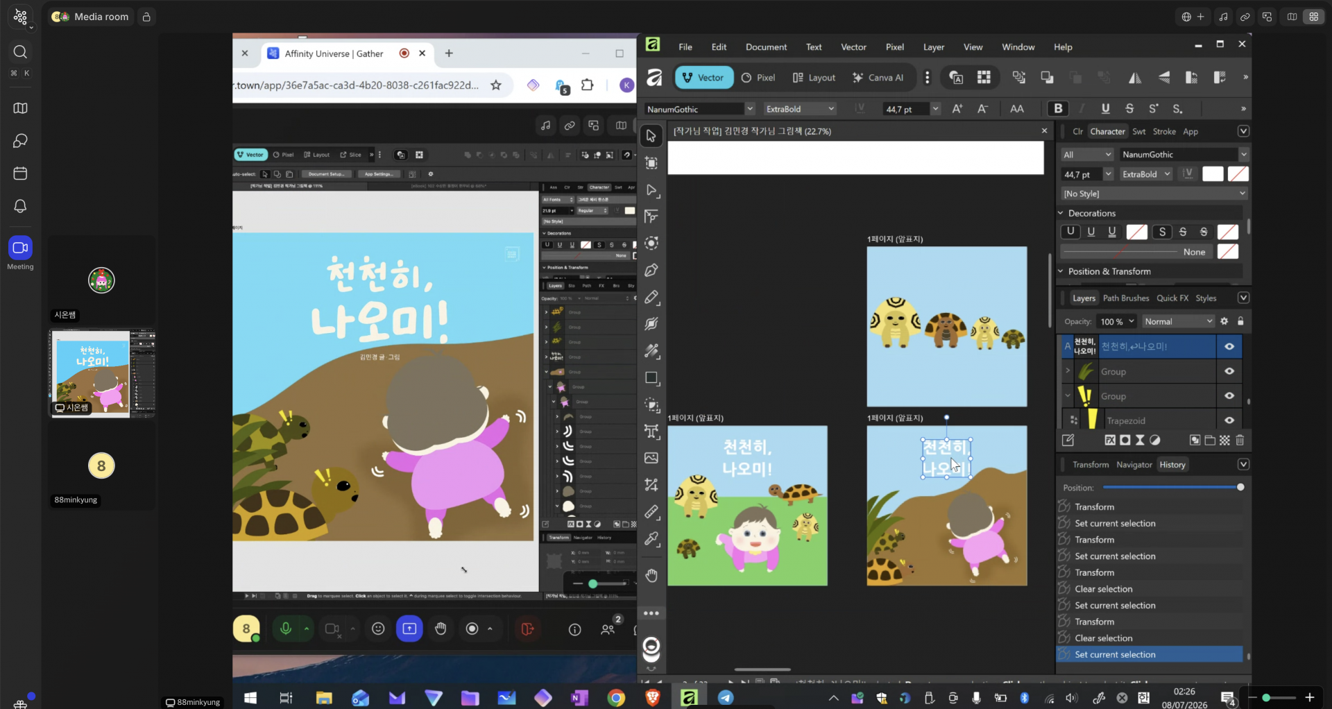The height and width of the screenshot is (709, 1332).
Task: Select the Move tool in Affinity toolbar
Action: point(651,136)
